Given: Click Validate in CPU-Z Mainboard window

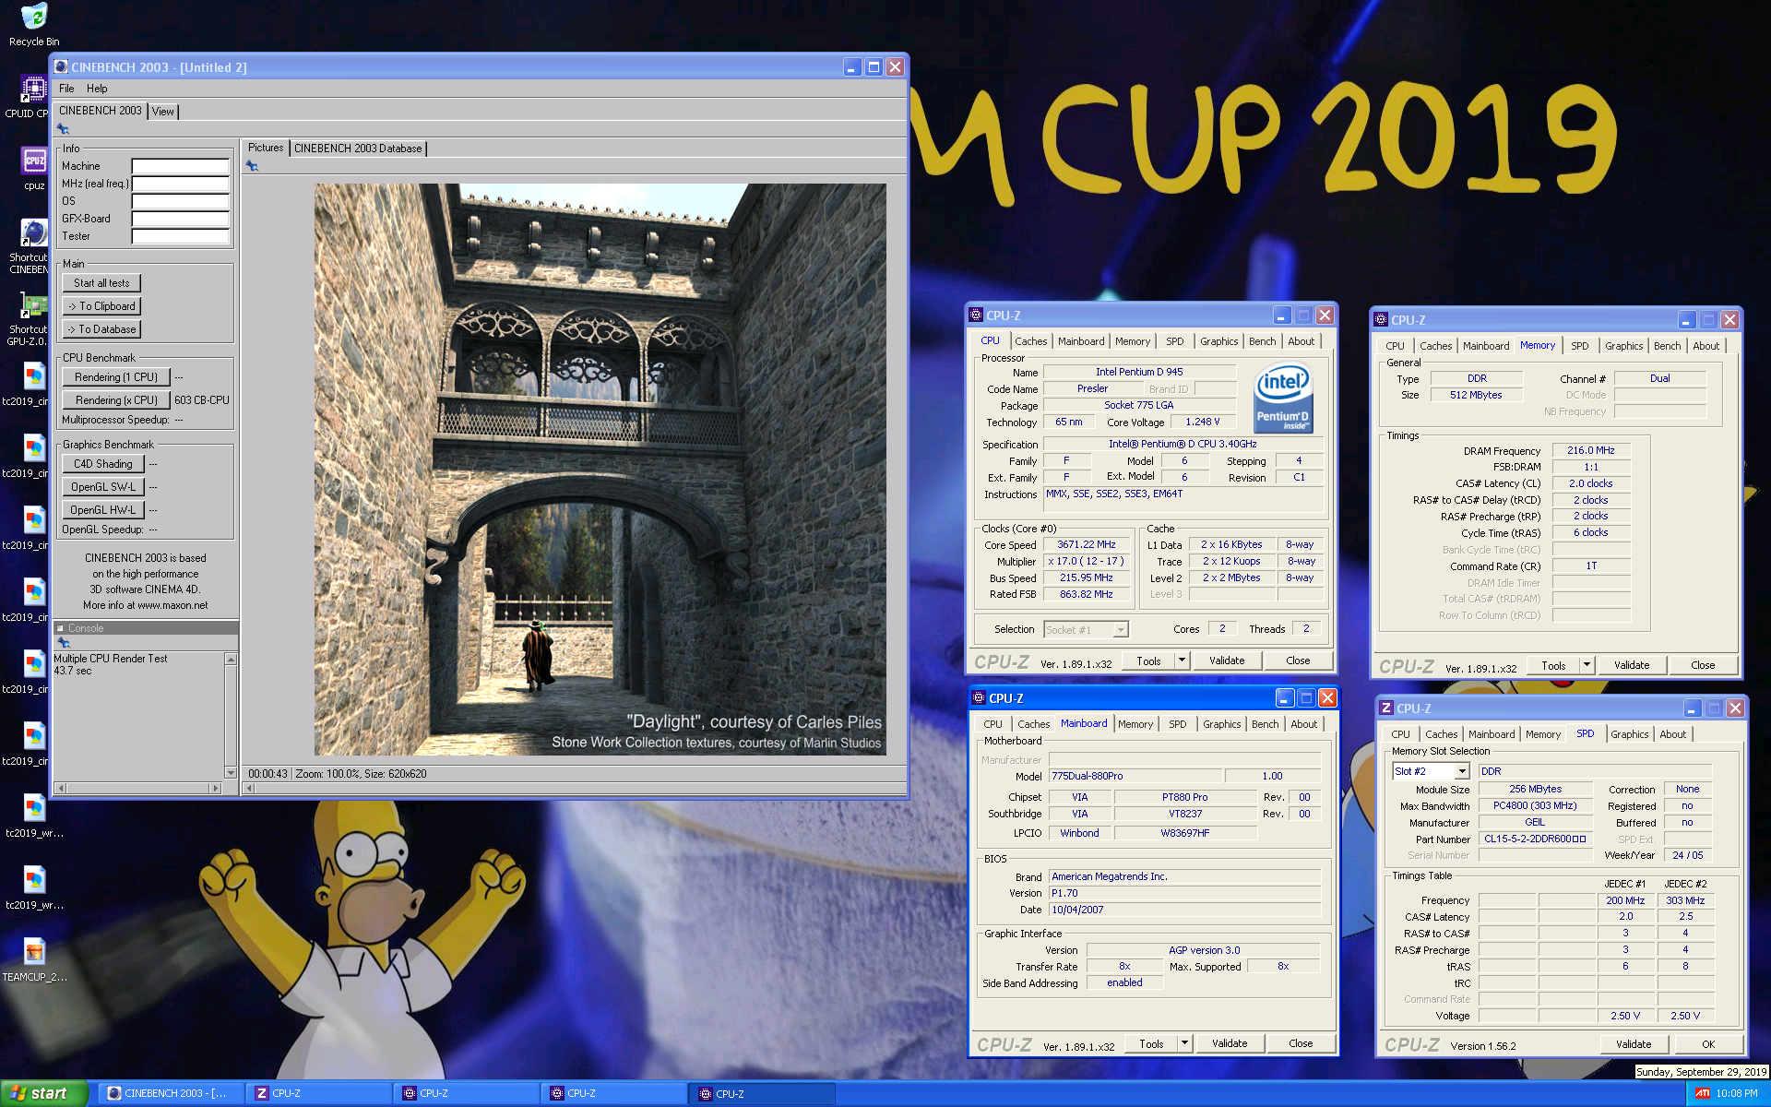Looking at the screenshot, I should click(x=1230, y=1043).
